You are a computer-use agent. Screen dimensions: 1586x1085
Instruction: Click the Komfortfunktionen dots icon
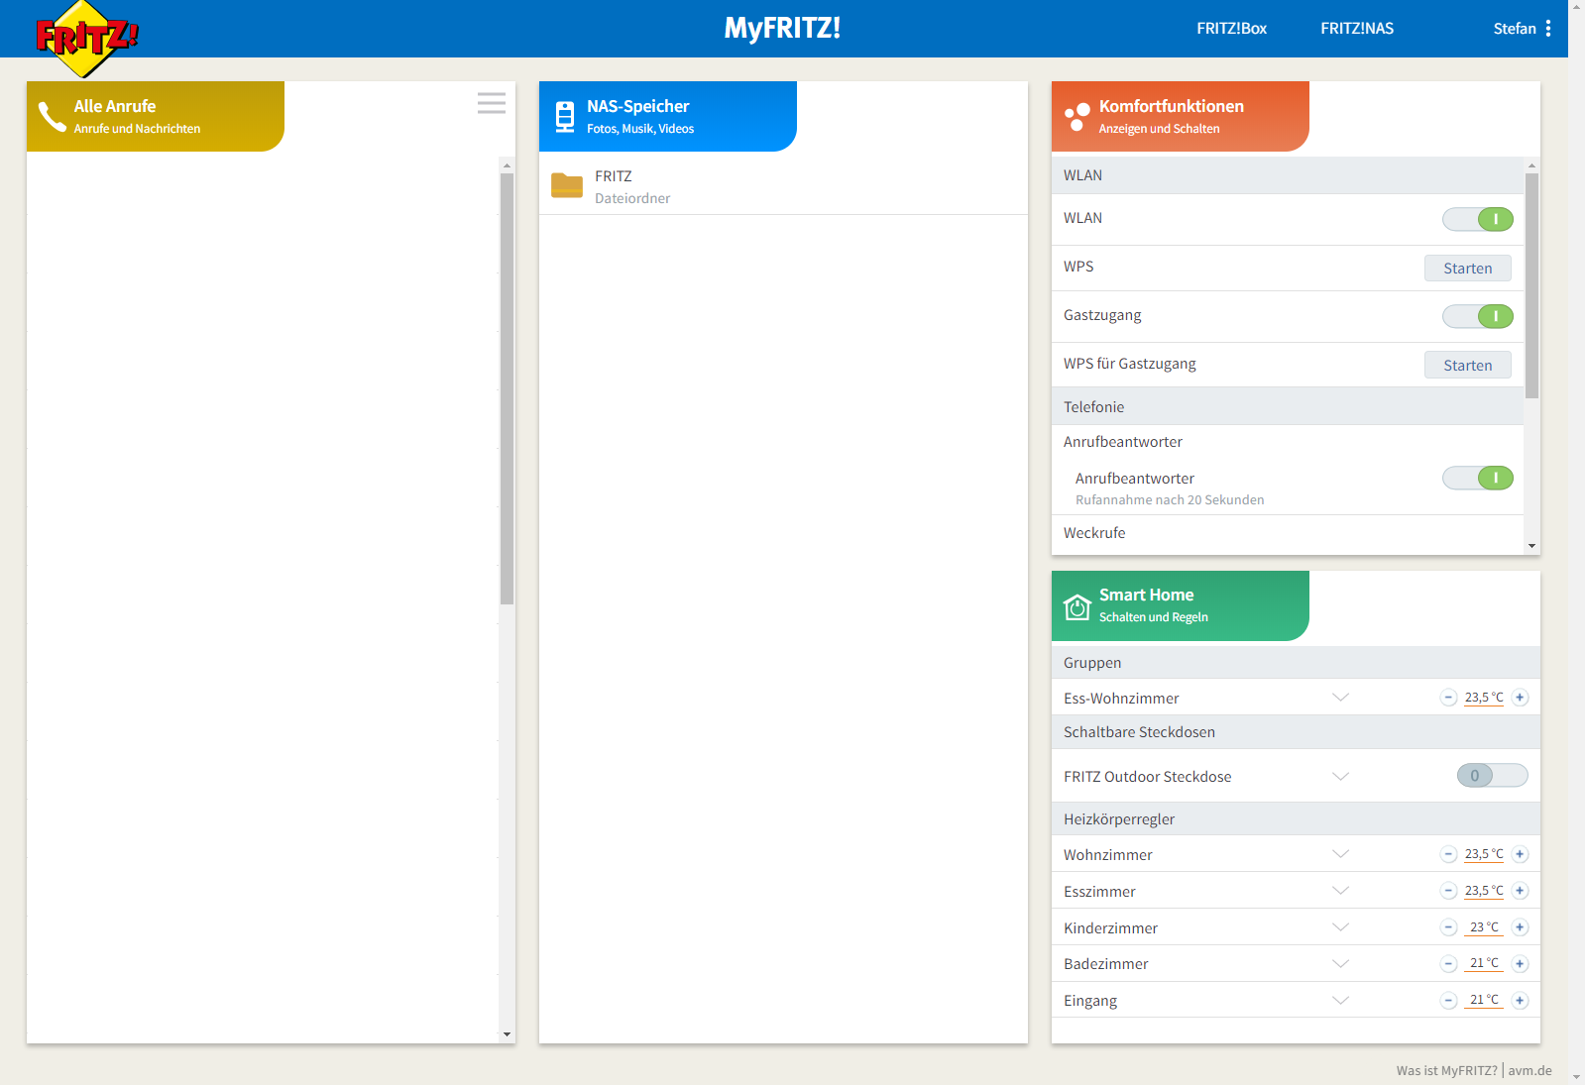point(1077,117)
